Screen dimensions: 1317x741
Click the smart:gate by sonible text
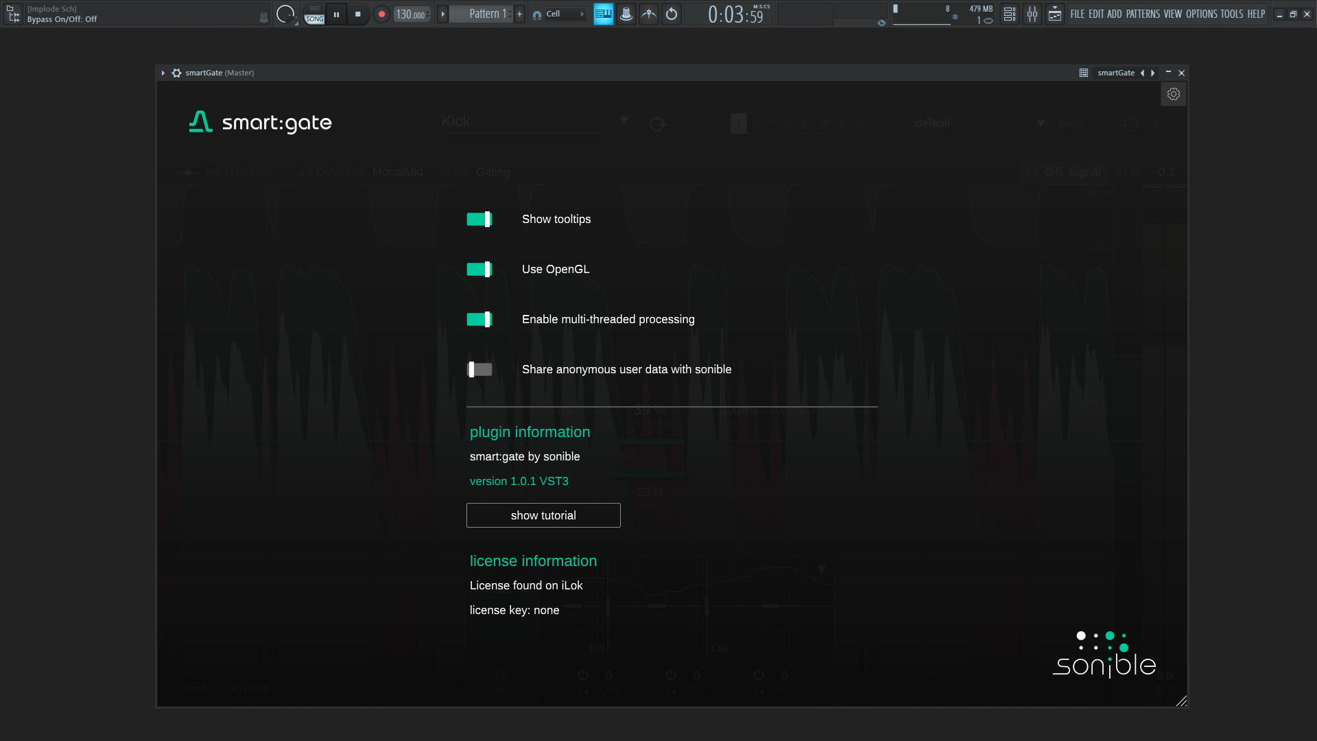coord(525,457)
